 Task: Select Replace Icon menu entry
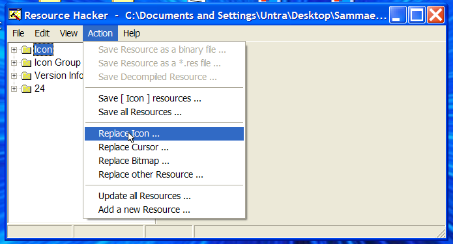pyautogui.click(x=164, y=133)
